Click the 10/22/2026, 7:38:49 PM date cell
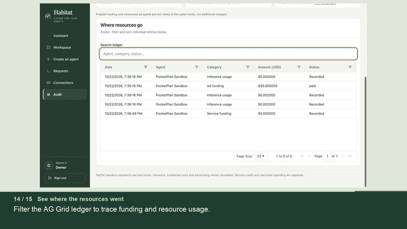 tap(123, 114)
